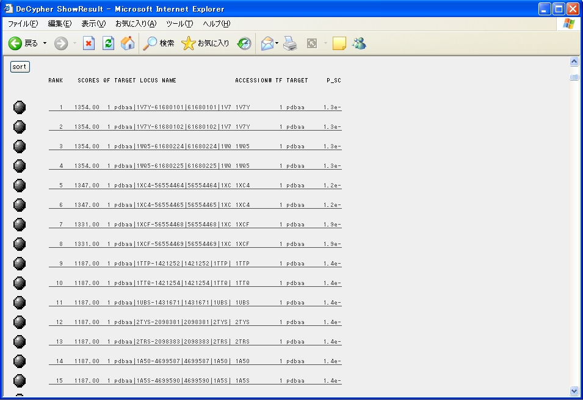Go to Home page via house icon
The image size is (583, 401).
[128, 43]
